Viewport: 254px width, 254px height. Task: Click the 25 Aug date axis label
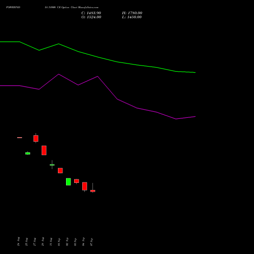click(x=26, y=242)
